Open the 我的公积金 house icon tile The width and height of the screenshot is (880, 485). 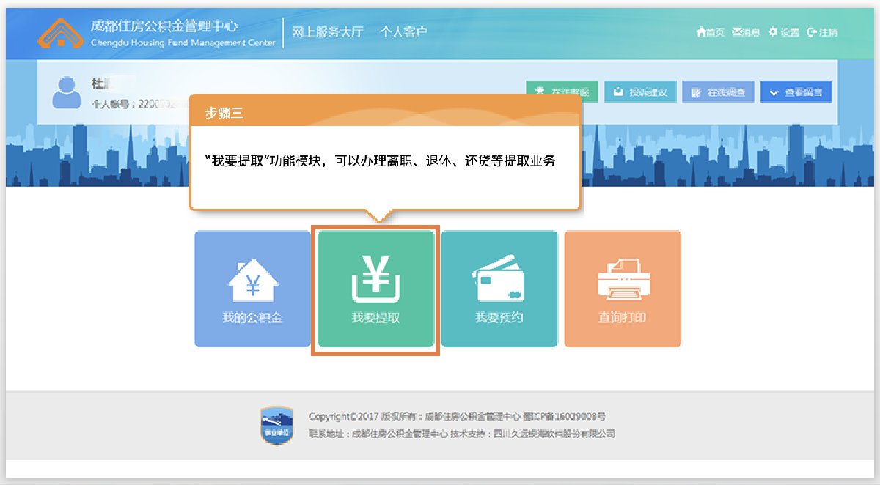click(x=252, y=289)
